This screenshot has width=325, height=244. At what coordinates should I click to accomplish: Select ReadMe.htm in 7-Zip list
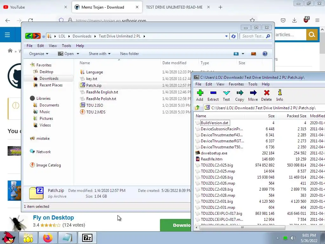[211, 159]
